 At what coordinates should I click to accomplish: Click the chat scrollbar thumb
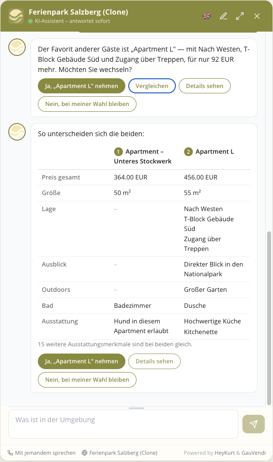(269, 318)
